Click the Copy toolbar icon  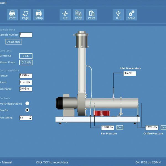78,15
